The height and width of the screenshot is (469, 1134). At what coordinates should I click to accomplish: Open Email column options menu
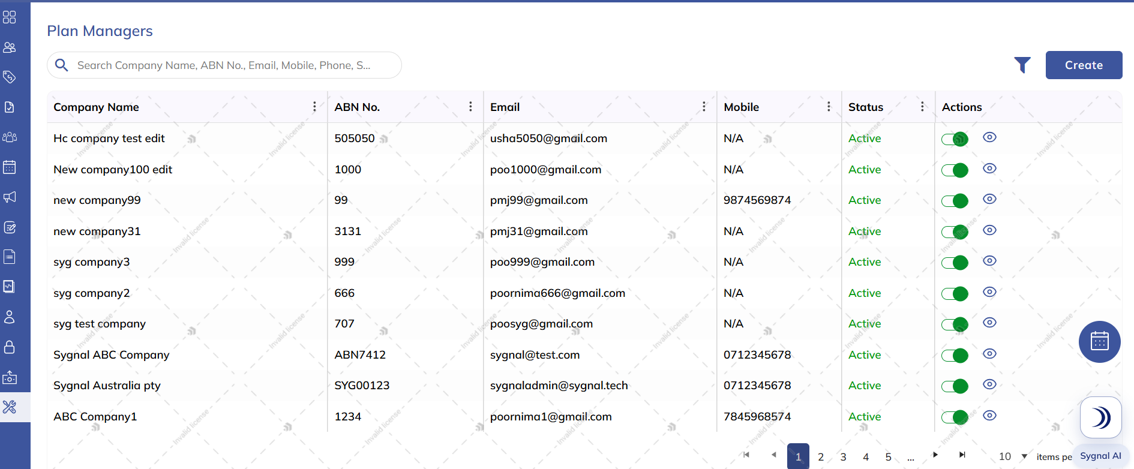pyautogui.click(x=704, y=107)
